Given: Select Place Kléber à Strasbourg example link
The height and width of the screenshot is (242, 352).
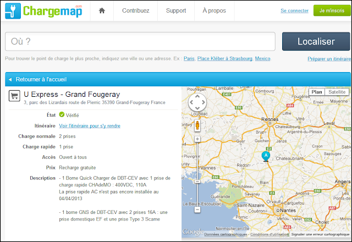Looking at the screenshot, I should tap(225, 59).
